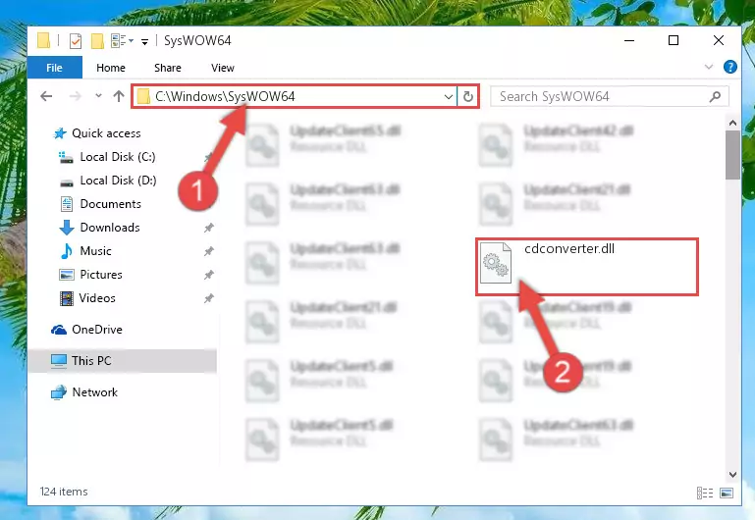755x520 pixels.
Task: Go up one folder level
Action: pyautogui.click(x=119, y=96)
